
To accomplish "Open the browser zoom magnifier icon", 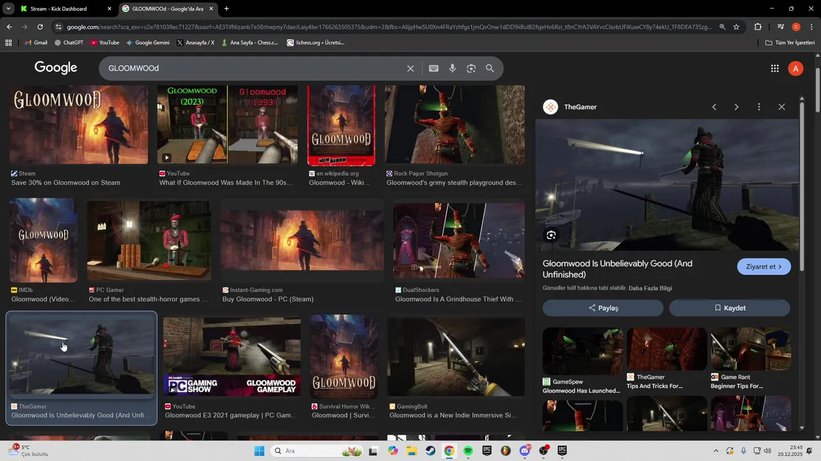I will [x=722, y=27].
